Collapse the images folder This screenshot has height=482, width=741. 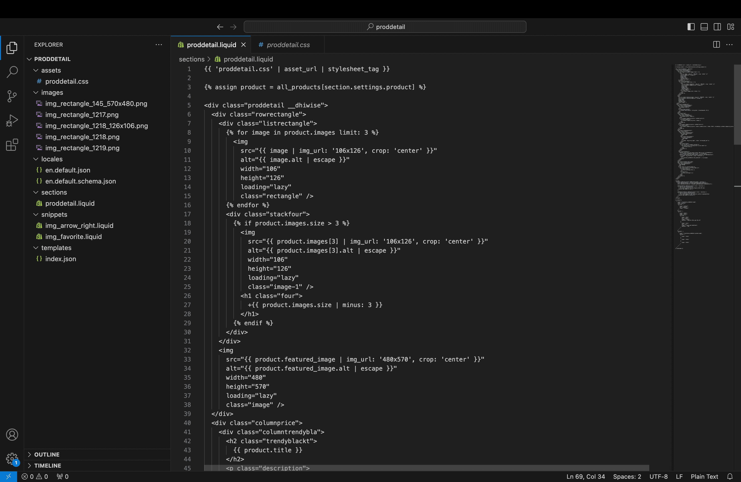click(52, 93)
